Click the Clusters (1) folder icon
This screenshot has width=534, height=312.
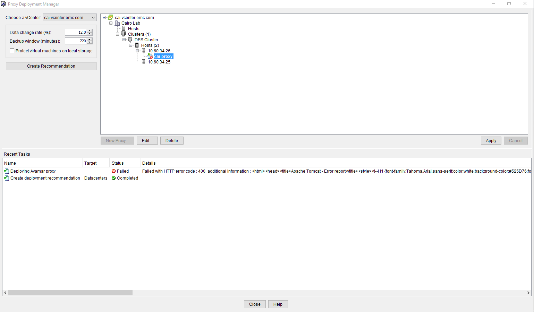[124, 34]
